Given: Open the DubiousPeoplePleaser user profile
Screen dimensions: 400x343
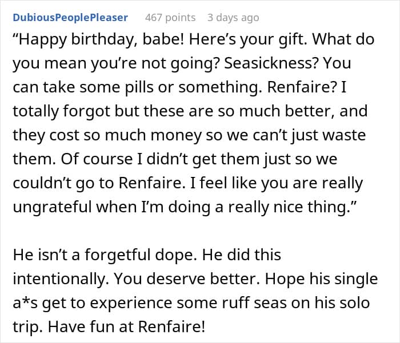Looking at the screenshot, I should click(x=70, y=18).
